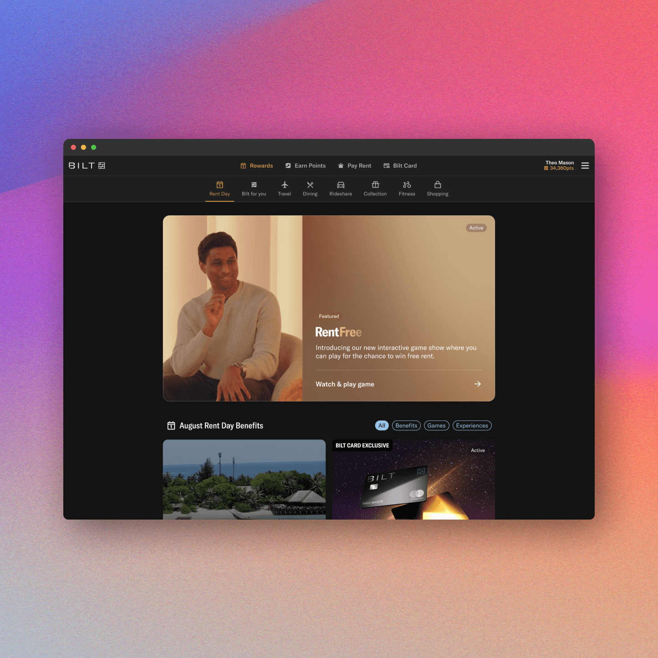Open the hamburger menu
This screenshot has width=658, height=658.
point(585,166)
